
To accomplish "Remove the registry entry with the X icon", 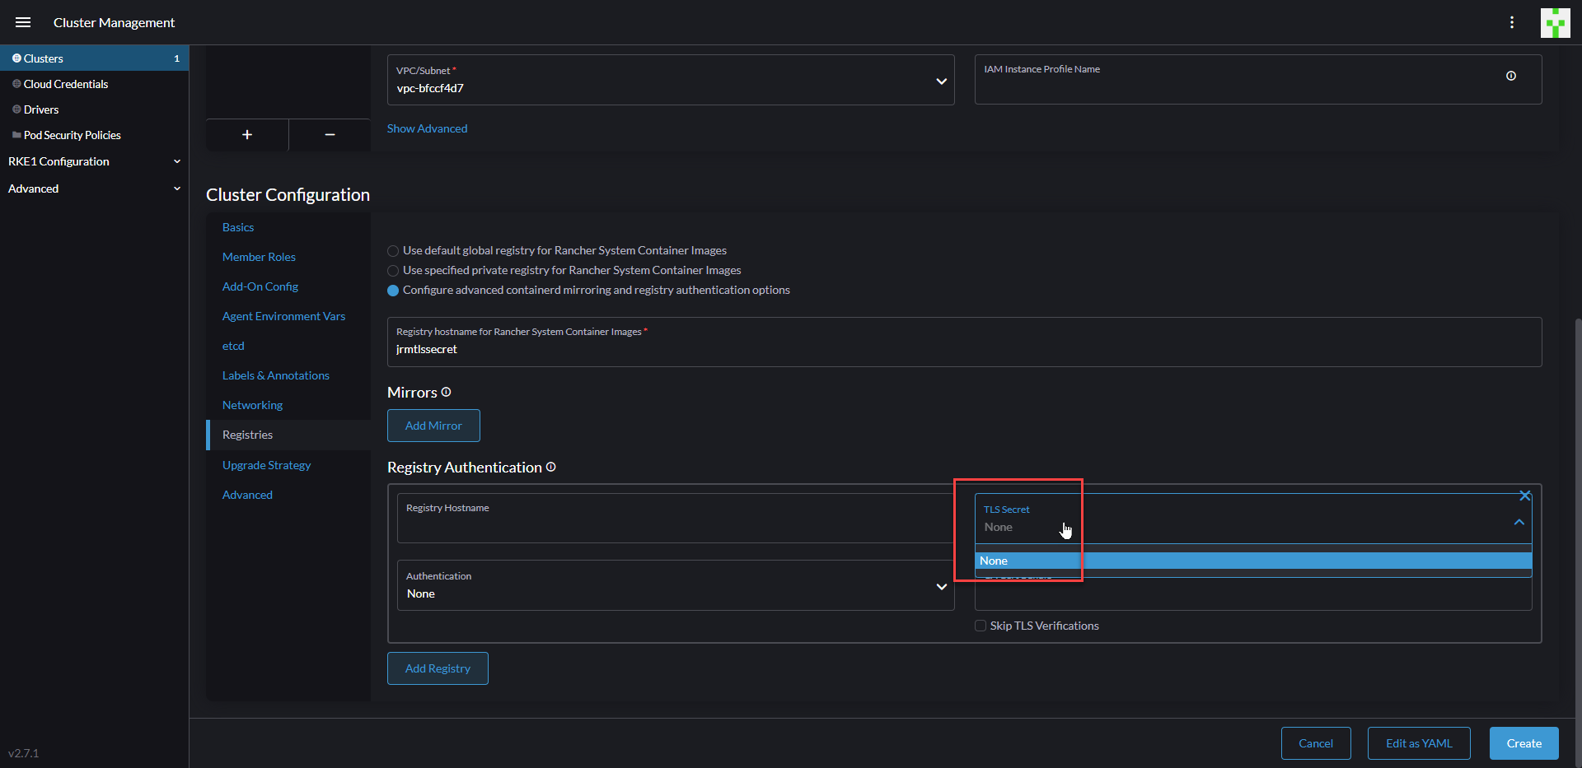I will pyautogui.click(x=1525, y=496).
